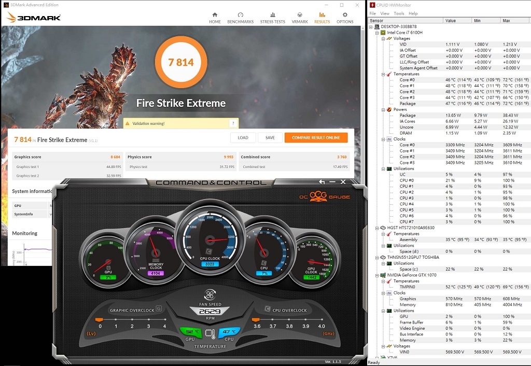The image size is (531, 366).
Task: Collapse the CPU Voltages section
Action: coord(383,38)
